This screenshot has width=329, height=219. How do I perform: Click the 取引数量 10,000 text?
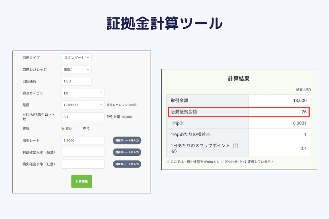pyautogui.click(x=119, y=117)
